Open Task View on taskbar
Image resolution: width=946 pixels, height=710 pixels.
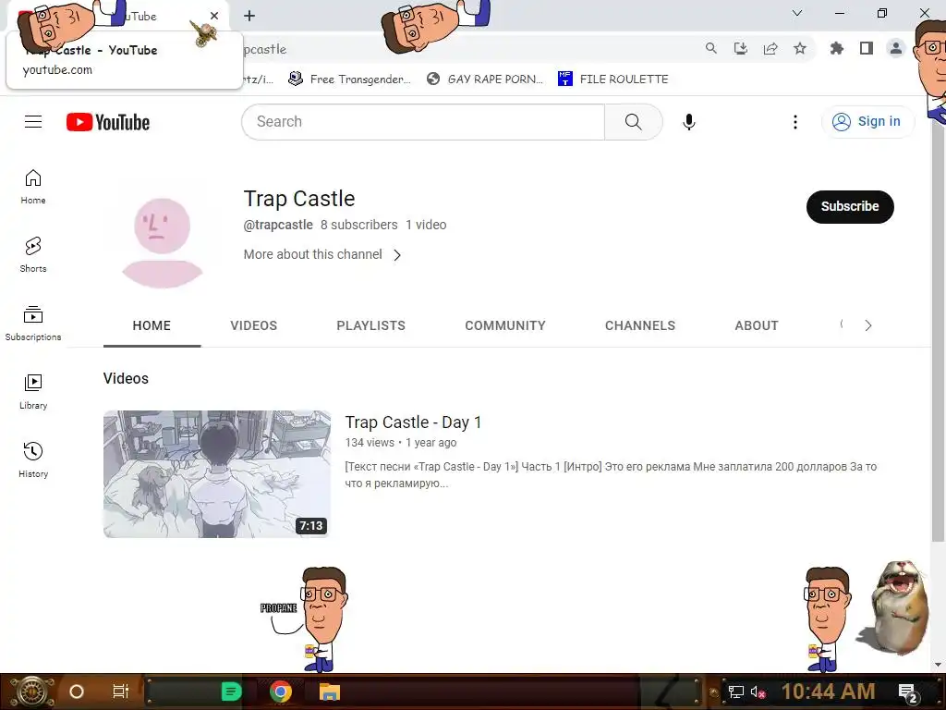(x=121, y=692)
